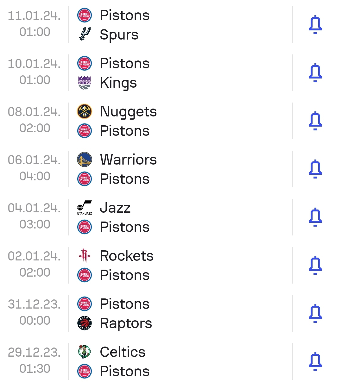Tap bell icon for Pistons vs Raptors
342x388 pixels.
pos(315,313)
